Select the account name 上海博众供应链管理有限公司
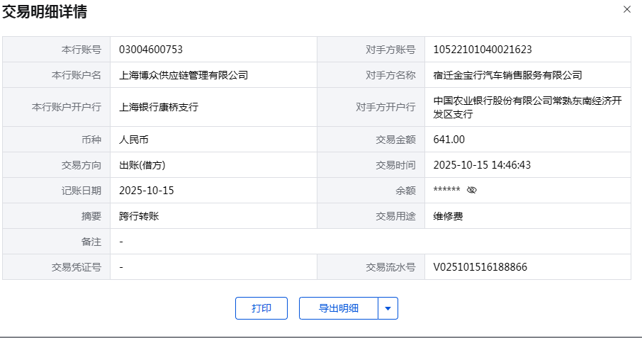This screenshot has height=338, width=642. 184,75
